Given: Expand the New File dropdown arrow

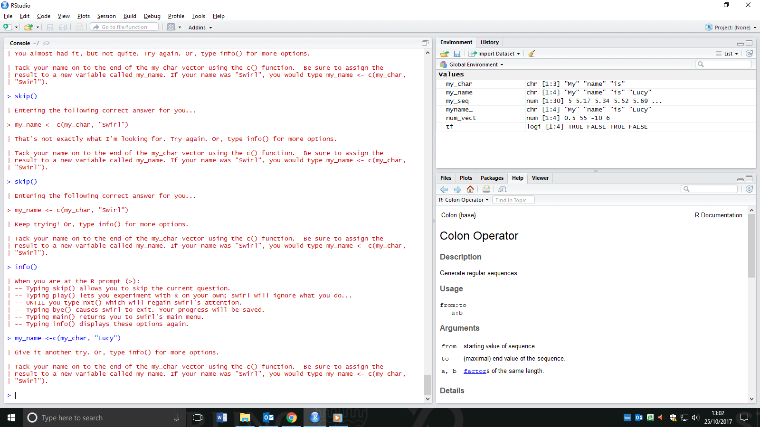Looking at the screenshot, I should [x=16, y=28].
